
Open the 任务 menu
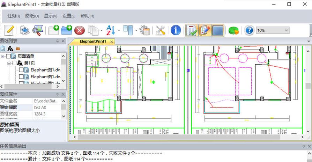click(x=13, y=16)
